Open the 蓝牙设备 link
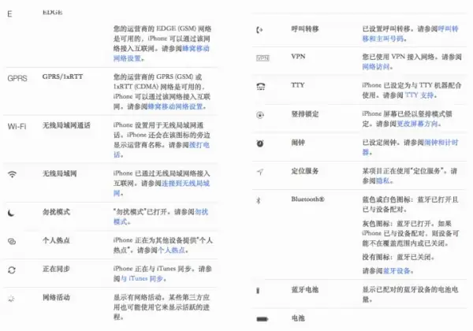 click(x=397, y=270)
